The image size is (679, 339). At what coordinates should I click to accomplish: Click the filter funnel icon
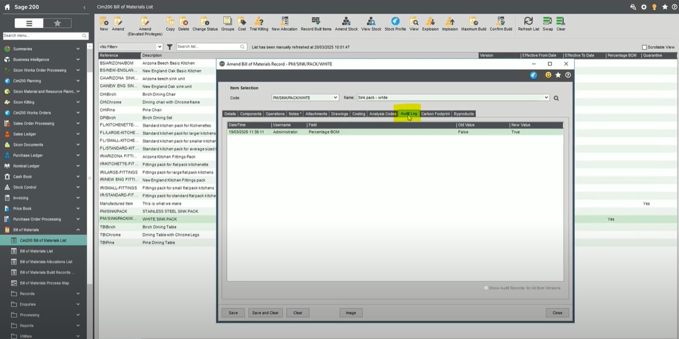(170, 47)
